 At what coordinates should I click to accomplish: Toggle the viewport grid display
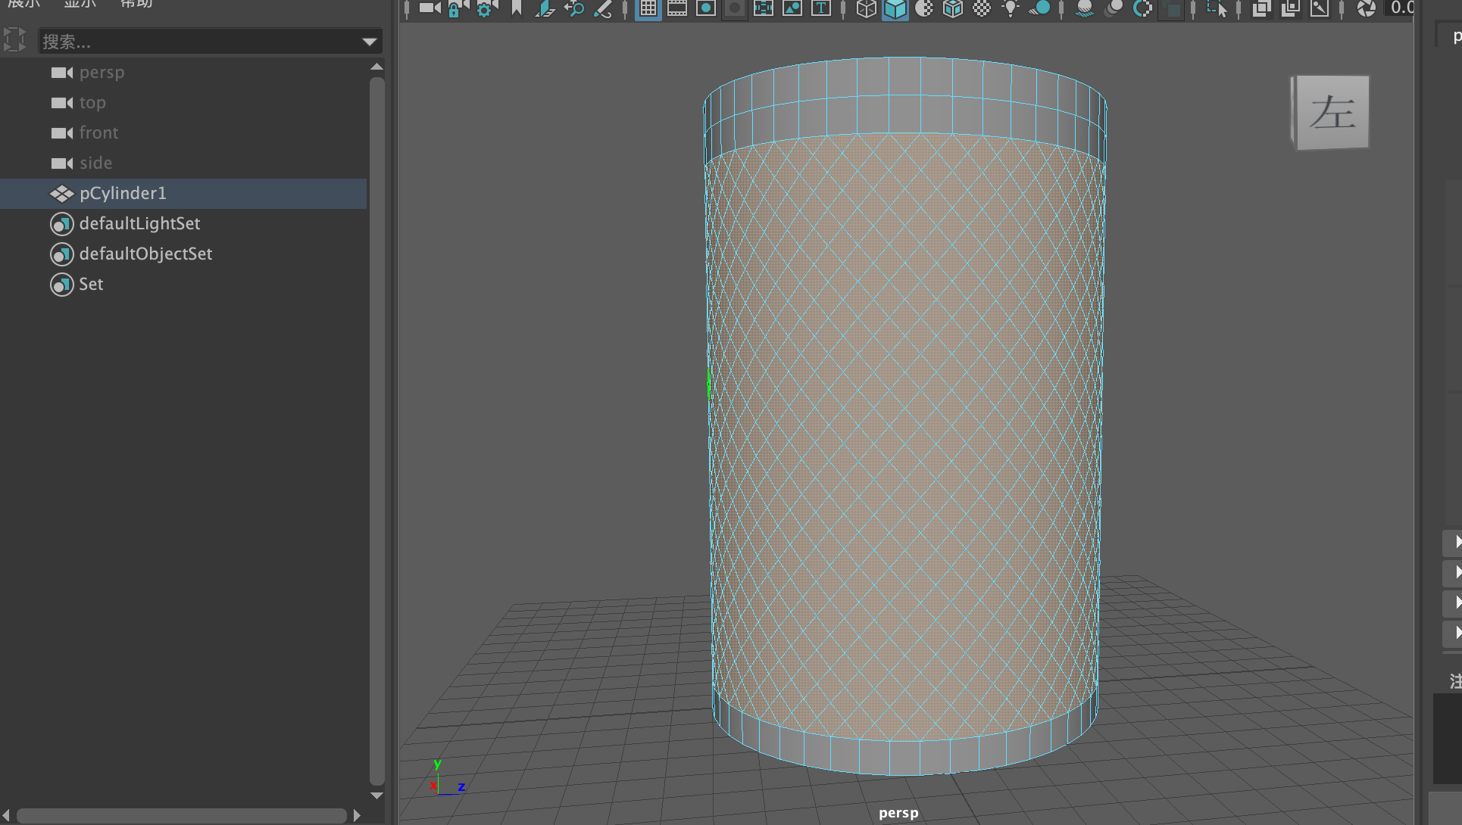pyautogui.click(x=648, y=8)
